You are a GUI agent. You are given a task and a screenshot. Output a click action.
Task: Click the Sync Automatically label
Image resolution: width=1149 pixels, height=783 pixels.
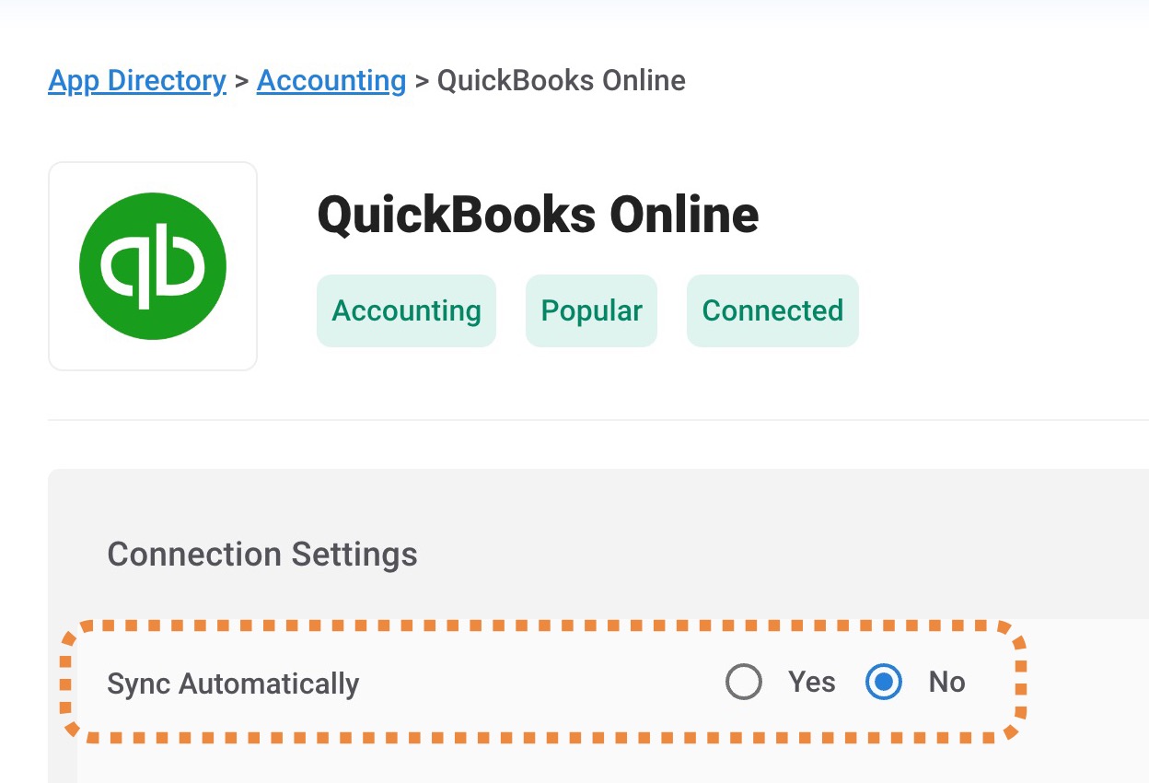coord(233,684)
